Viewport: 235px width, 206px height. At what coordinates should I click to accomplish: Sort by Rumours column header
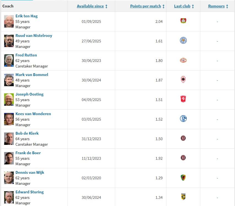pos(216,6)
